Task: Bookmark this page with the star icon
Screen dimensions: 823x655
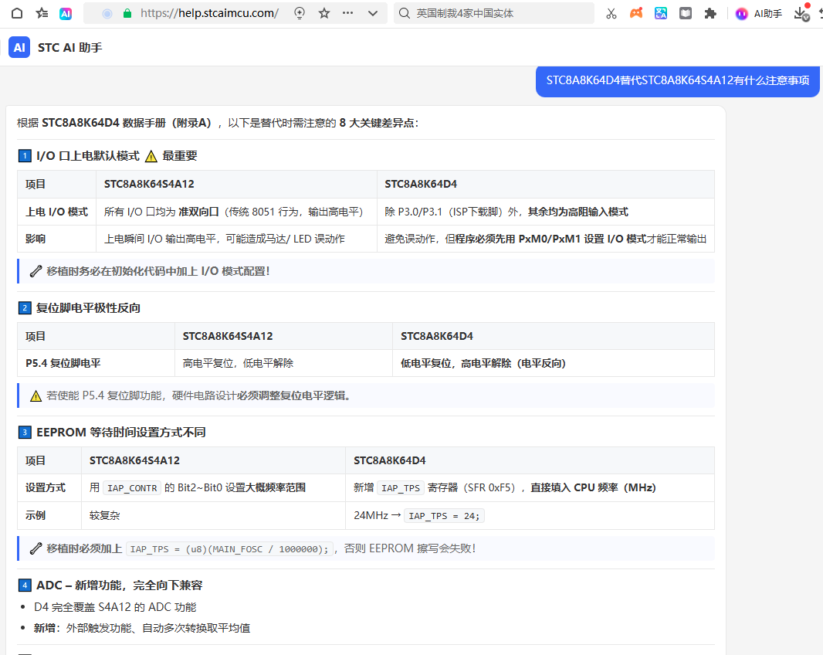Action: click(x=324, y=13)
